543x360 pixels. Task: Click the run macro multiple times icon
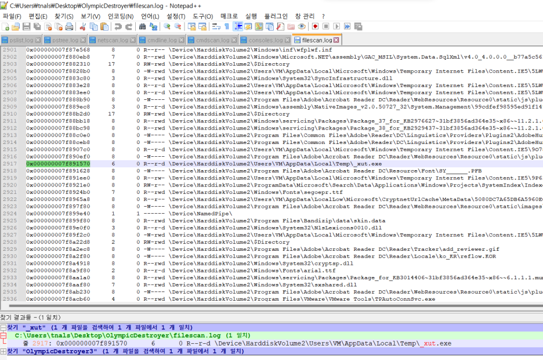(x=347, y=27)
